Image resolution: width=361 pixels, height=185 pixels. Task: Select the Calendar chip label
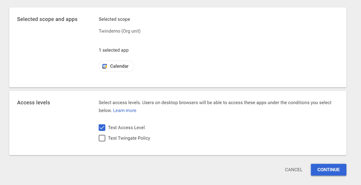point(119,66)
